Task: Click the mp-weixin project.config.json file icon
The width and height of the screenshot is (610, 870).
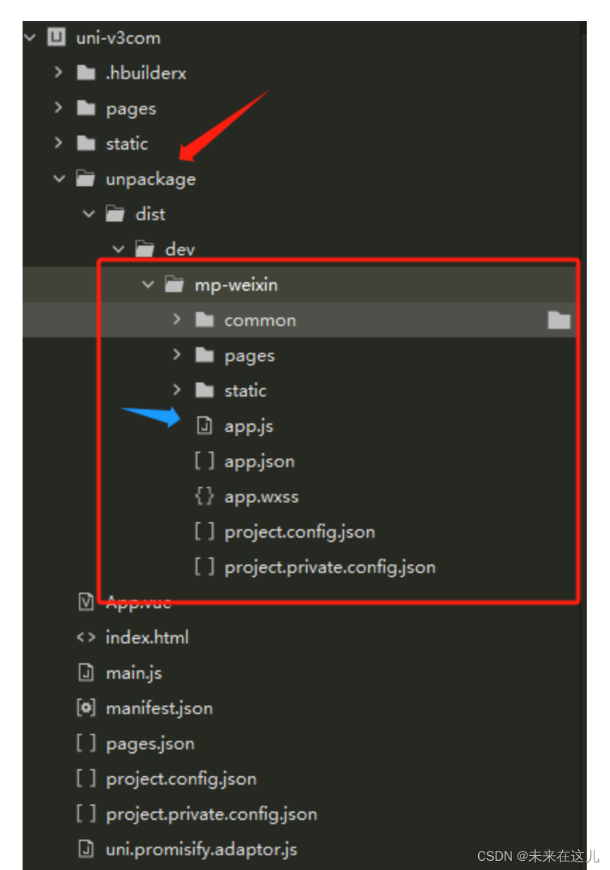Action: point(205,531)
